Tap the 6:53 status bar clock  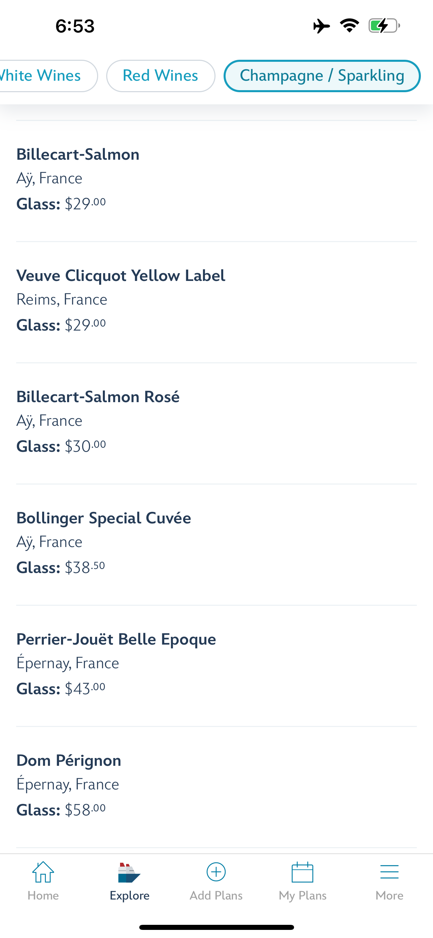(75, 26)
